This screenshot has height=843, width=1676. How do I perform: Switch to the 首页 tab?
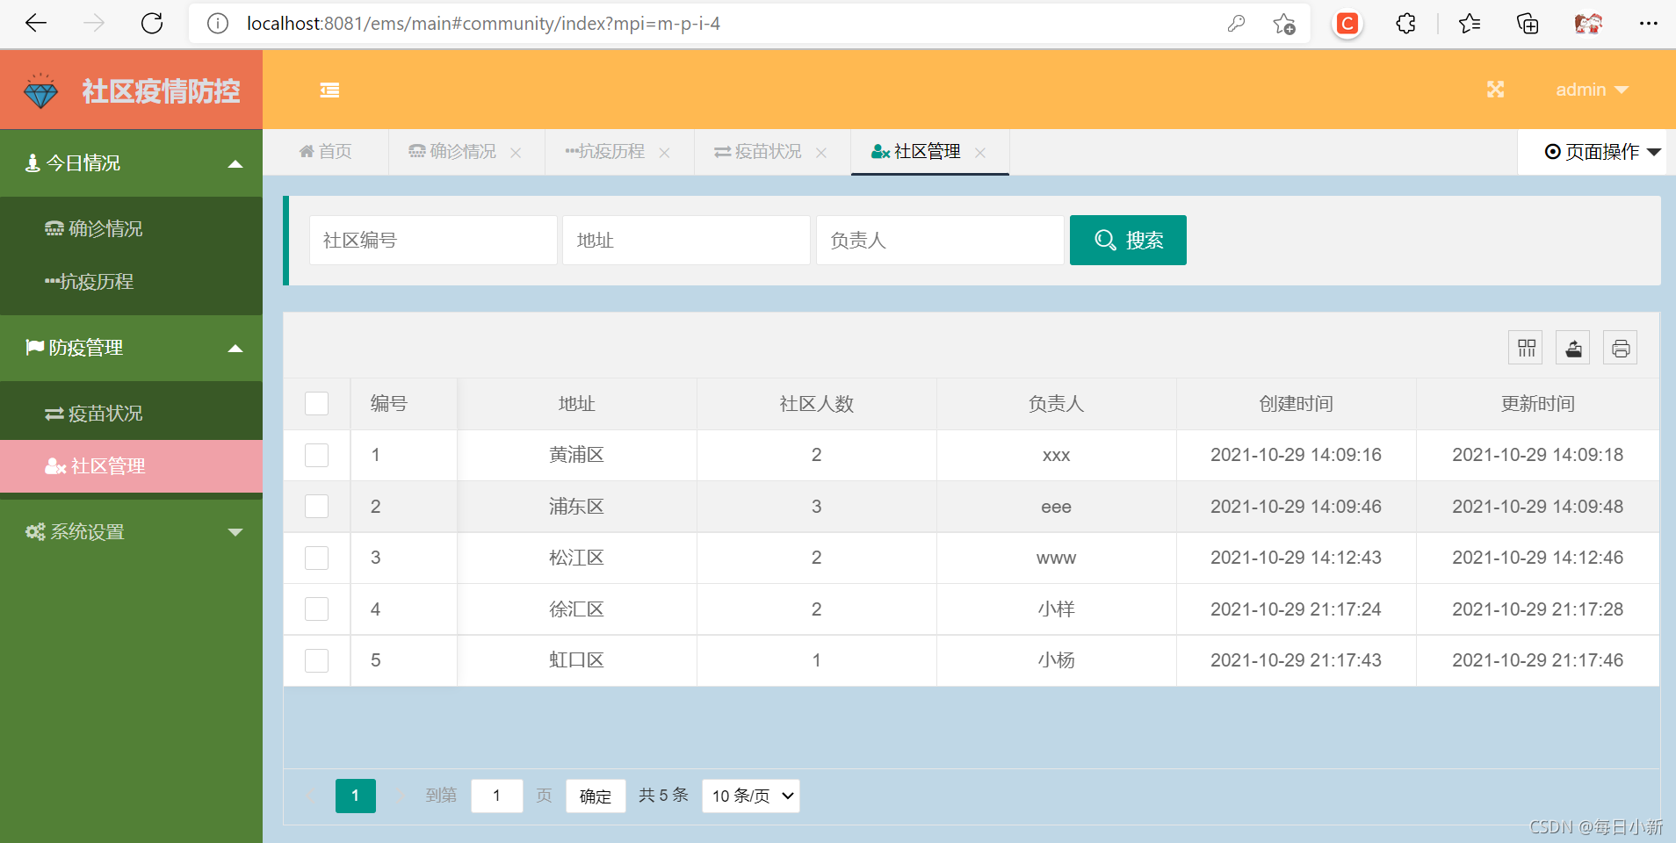click(x=326, y=152)
